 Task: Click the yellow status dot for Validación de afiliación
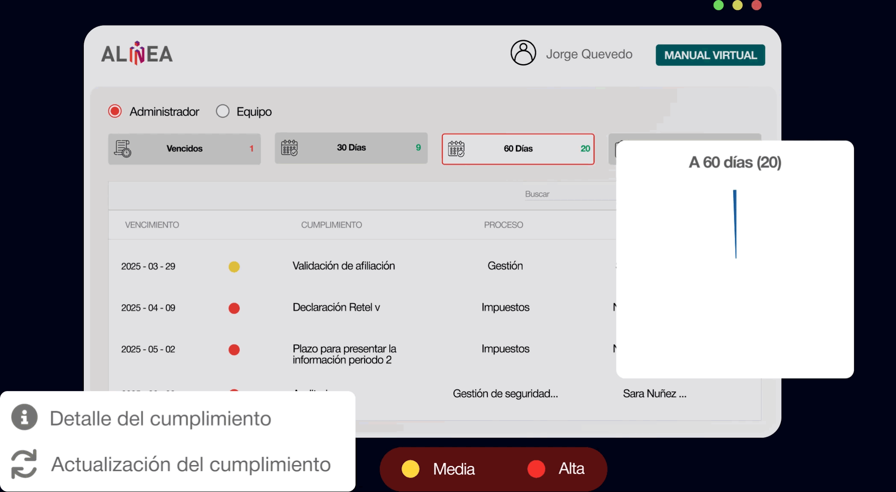pos(234,267)
